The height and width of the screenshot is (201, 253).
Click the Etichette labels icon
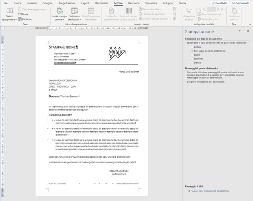[20, 19]
